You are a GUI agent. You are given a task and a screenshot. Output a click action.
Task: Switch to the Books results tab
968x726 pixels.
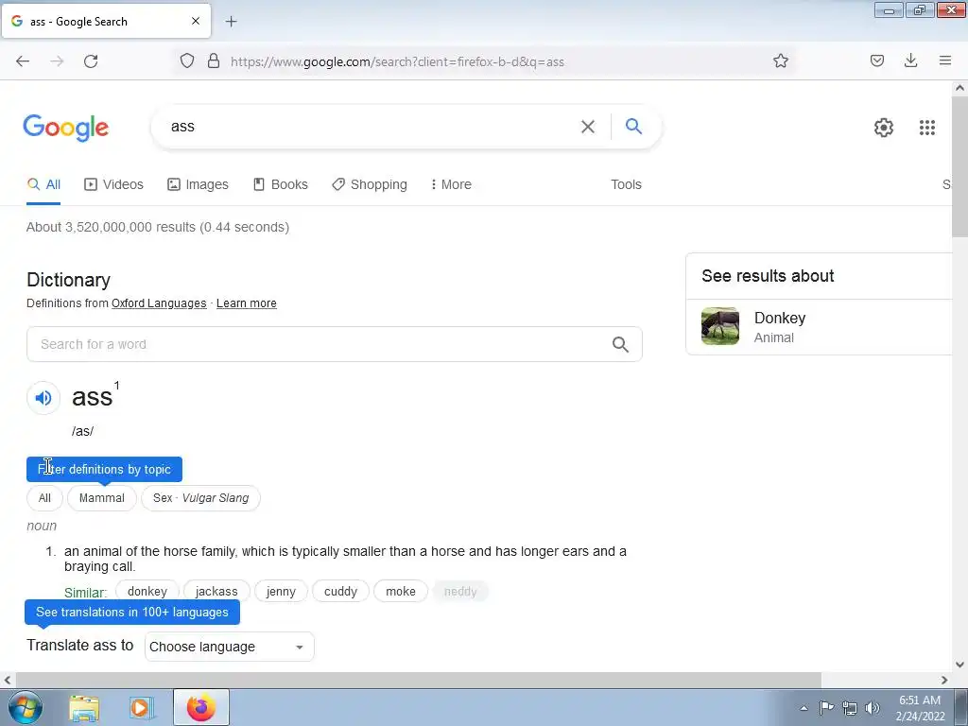point(280,184)
